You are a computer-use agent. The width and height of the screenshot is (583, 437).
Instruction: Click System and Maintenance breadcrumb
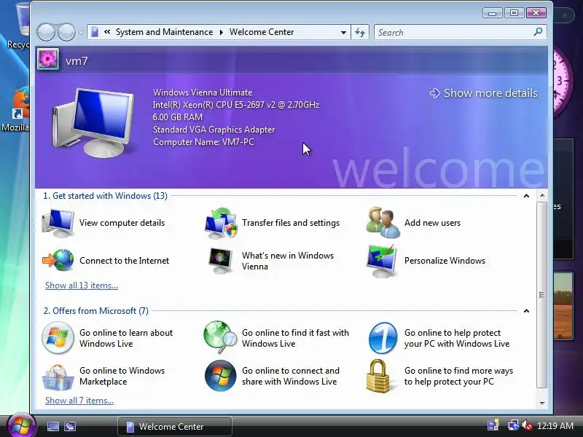(x=165, y=32)
